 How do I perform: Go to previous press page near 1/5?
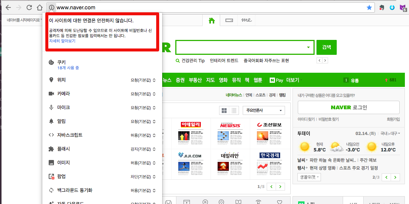click(271, 186)
